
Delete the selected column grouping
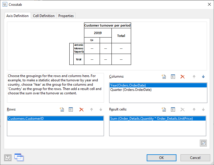(182, 77)
